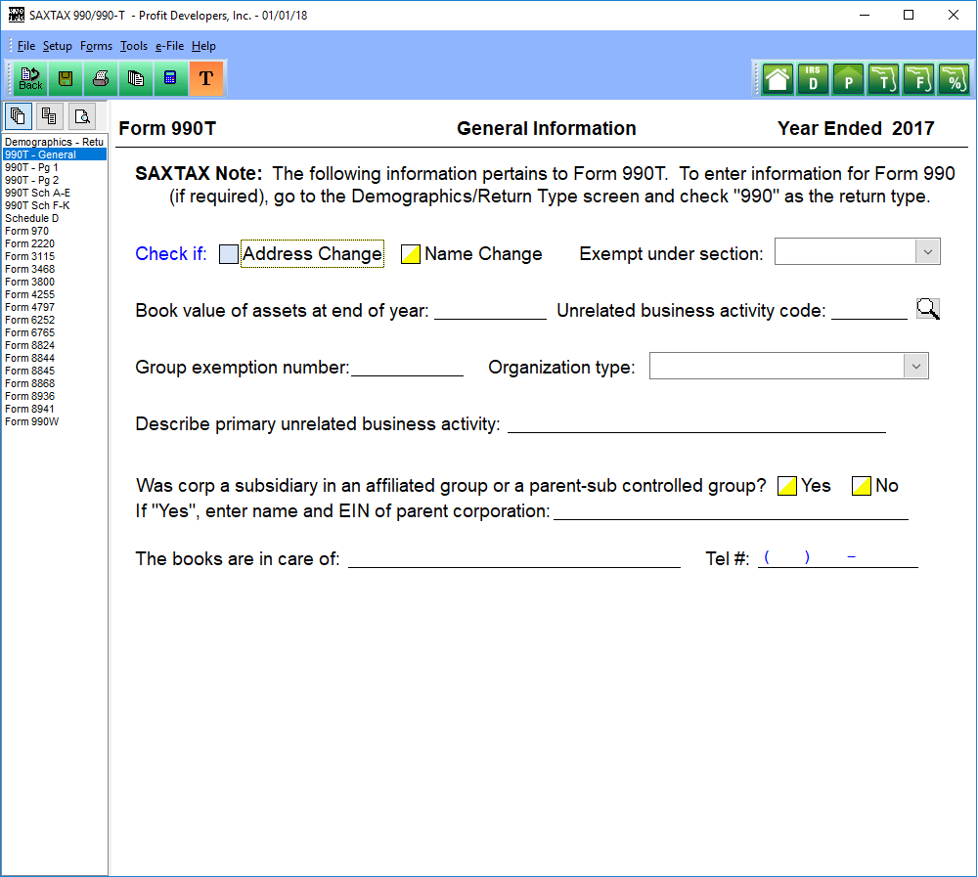Click the Unrelated business activity code field

(869, 310)
